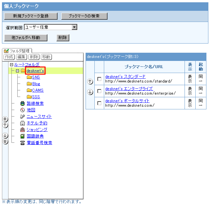Move folder to bottom with double-down arrow
Image resolution: width=211 pixels, height=204 pixels.
[5, 141]
